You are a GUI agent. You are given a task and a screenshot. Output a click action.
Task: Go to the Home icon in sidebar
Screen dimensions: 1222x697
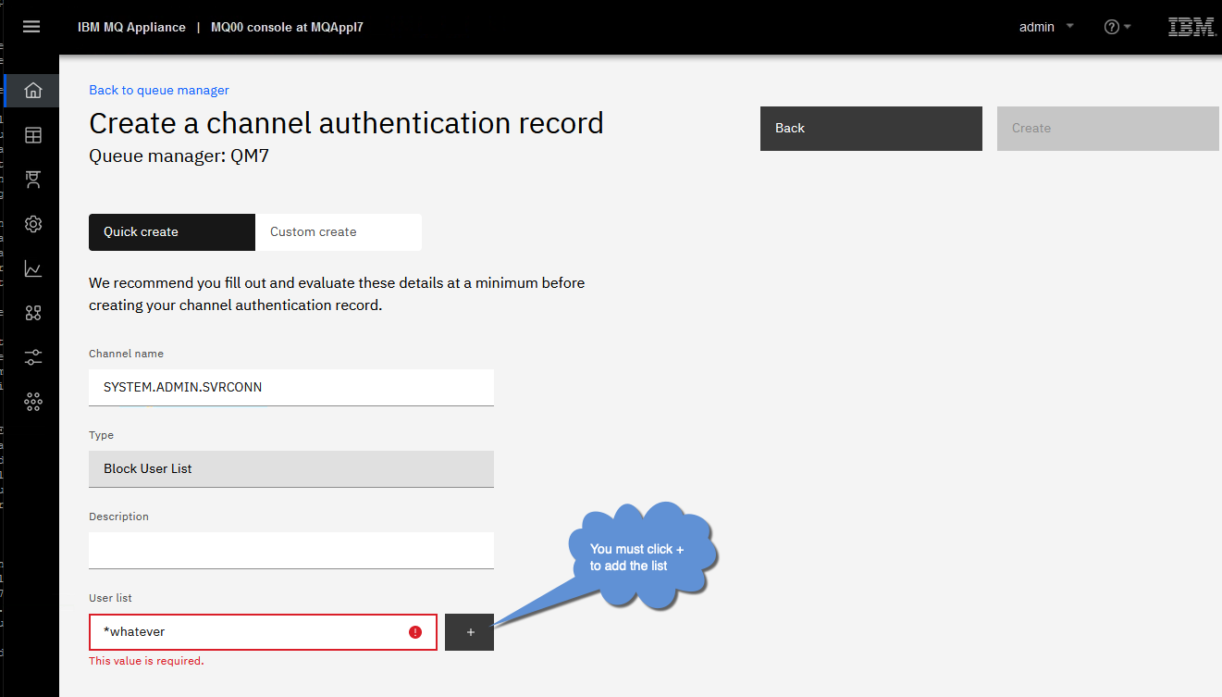tap(33, 91)
